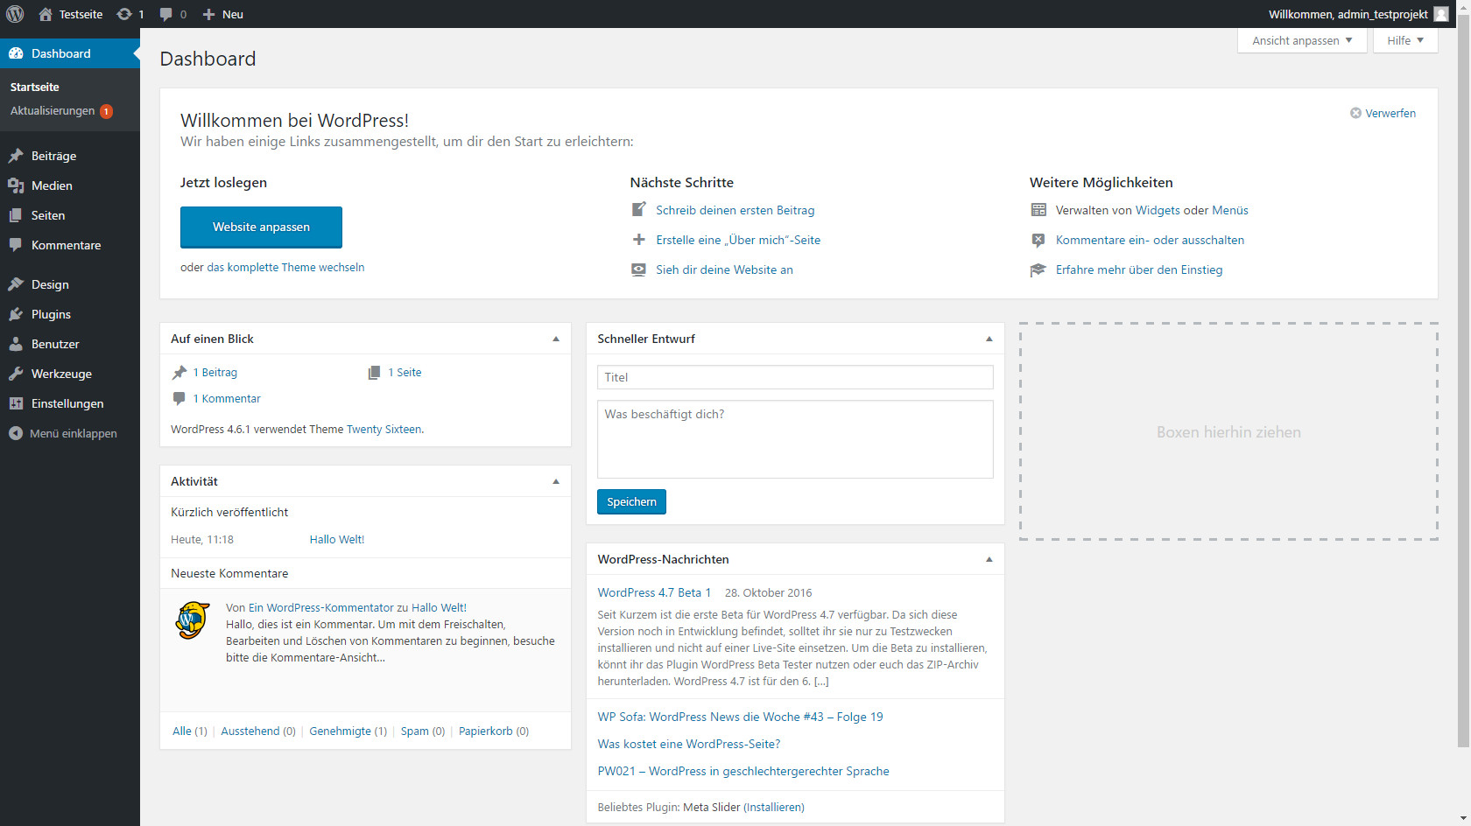Image resolution: width=1471 pixels, height=826 pixels.
Task: Click the 'Was beschäftigt dich?' text area
Action: coord(795,439)
